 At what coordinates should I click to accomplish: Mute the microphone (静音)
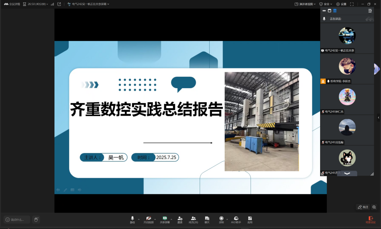132,219
